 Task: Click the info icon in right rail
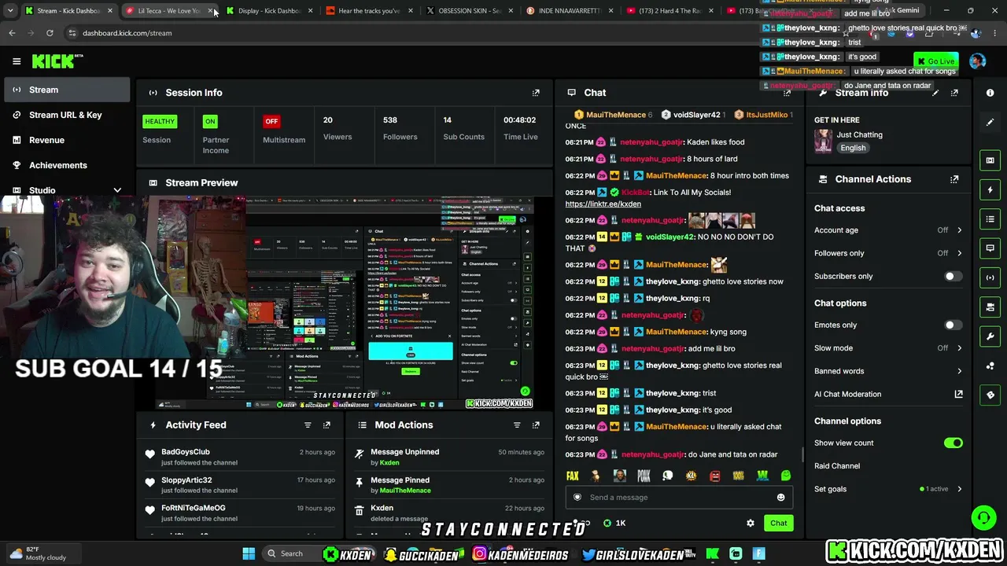pyautogui.click(x=990, y=93)
